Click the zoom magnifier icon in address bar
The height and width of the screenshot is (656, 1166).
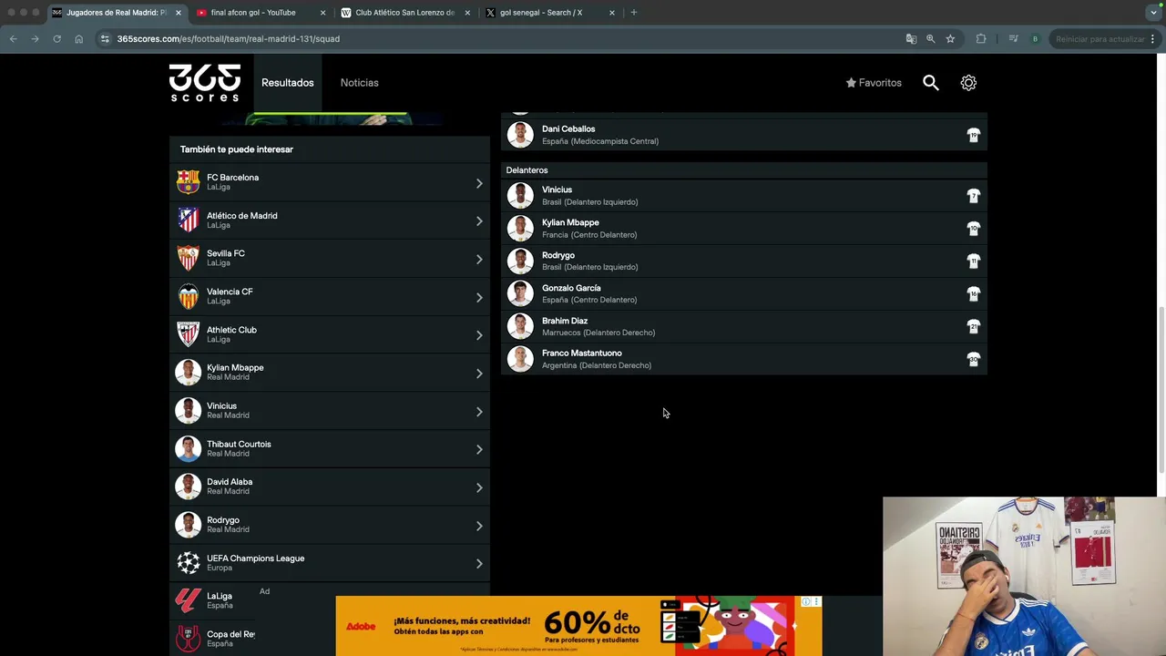click(931, 39)
